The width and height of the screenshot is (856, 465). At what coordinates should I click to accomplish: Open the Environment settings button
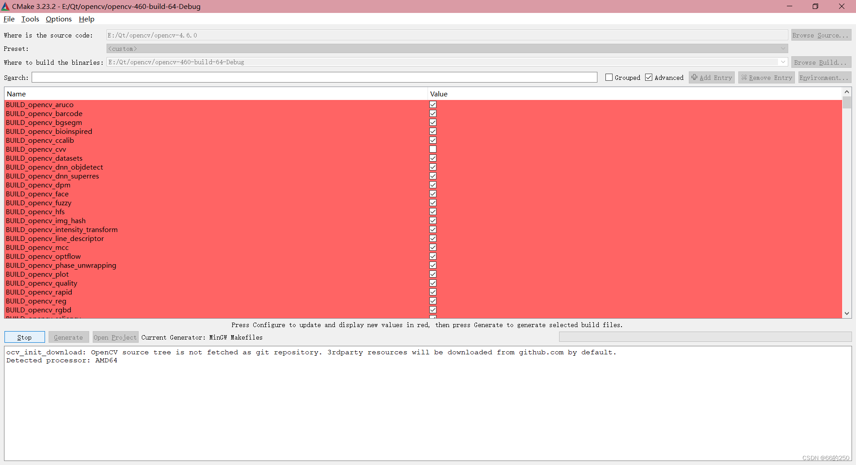(x=824, y=78)
